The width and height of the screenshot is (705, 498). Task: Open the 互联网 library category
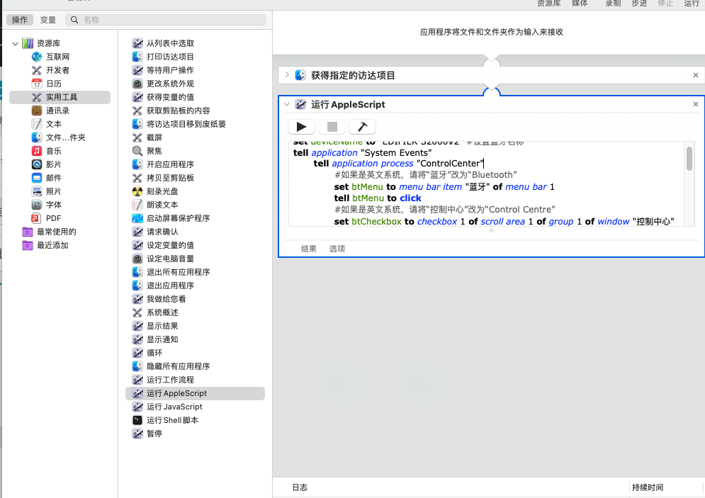[x=57, y=57]
